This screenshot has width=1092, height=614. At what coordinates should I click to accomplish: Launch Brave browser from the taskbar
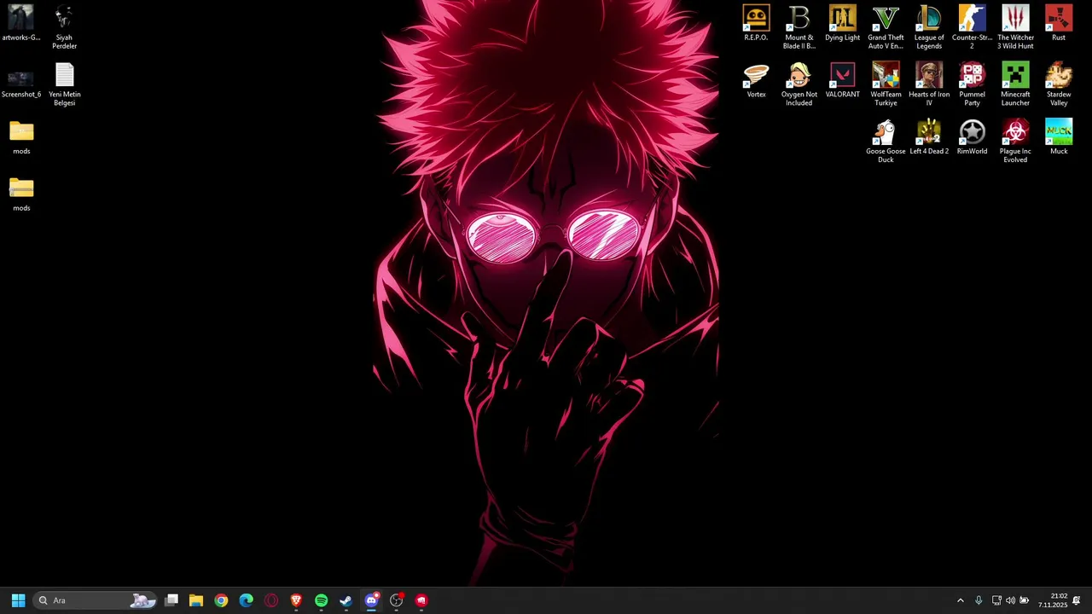[x=296, y=600]
